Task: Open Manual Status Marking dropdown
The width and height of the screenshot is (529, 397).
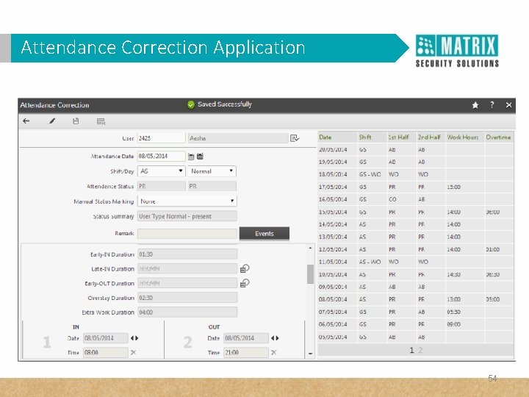Action: 187,201
